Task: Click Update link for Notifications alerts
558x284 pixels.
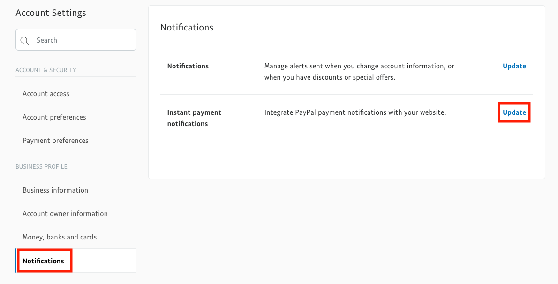Action: (x=514, y=66)
